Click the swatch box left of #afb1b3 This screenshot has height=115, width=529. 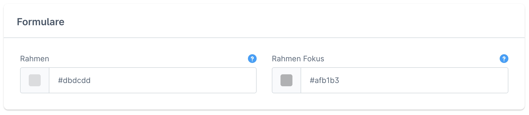(x=286, y=80)
